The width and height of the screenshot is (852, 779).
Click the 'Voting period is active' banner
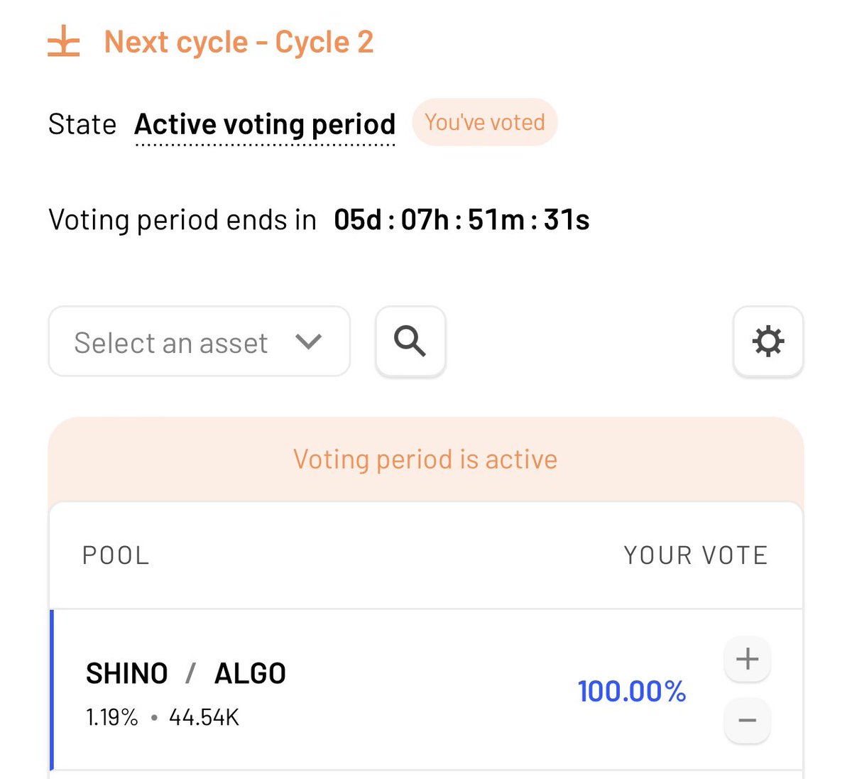tap(425, 459)
